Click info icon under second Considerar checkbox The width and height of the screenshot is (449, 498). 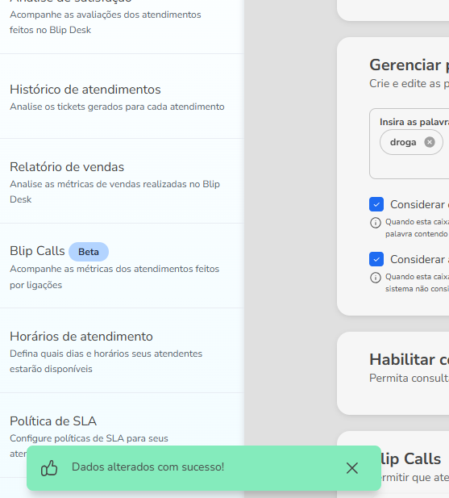click(376, 278)
